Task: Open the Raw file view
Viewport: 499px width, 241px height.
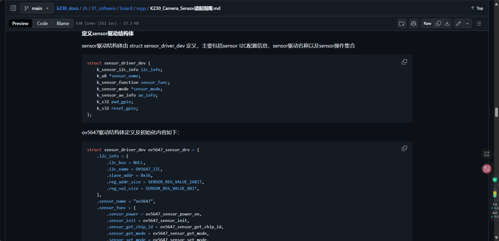Action: click(x=427, y=23)
